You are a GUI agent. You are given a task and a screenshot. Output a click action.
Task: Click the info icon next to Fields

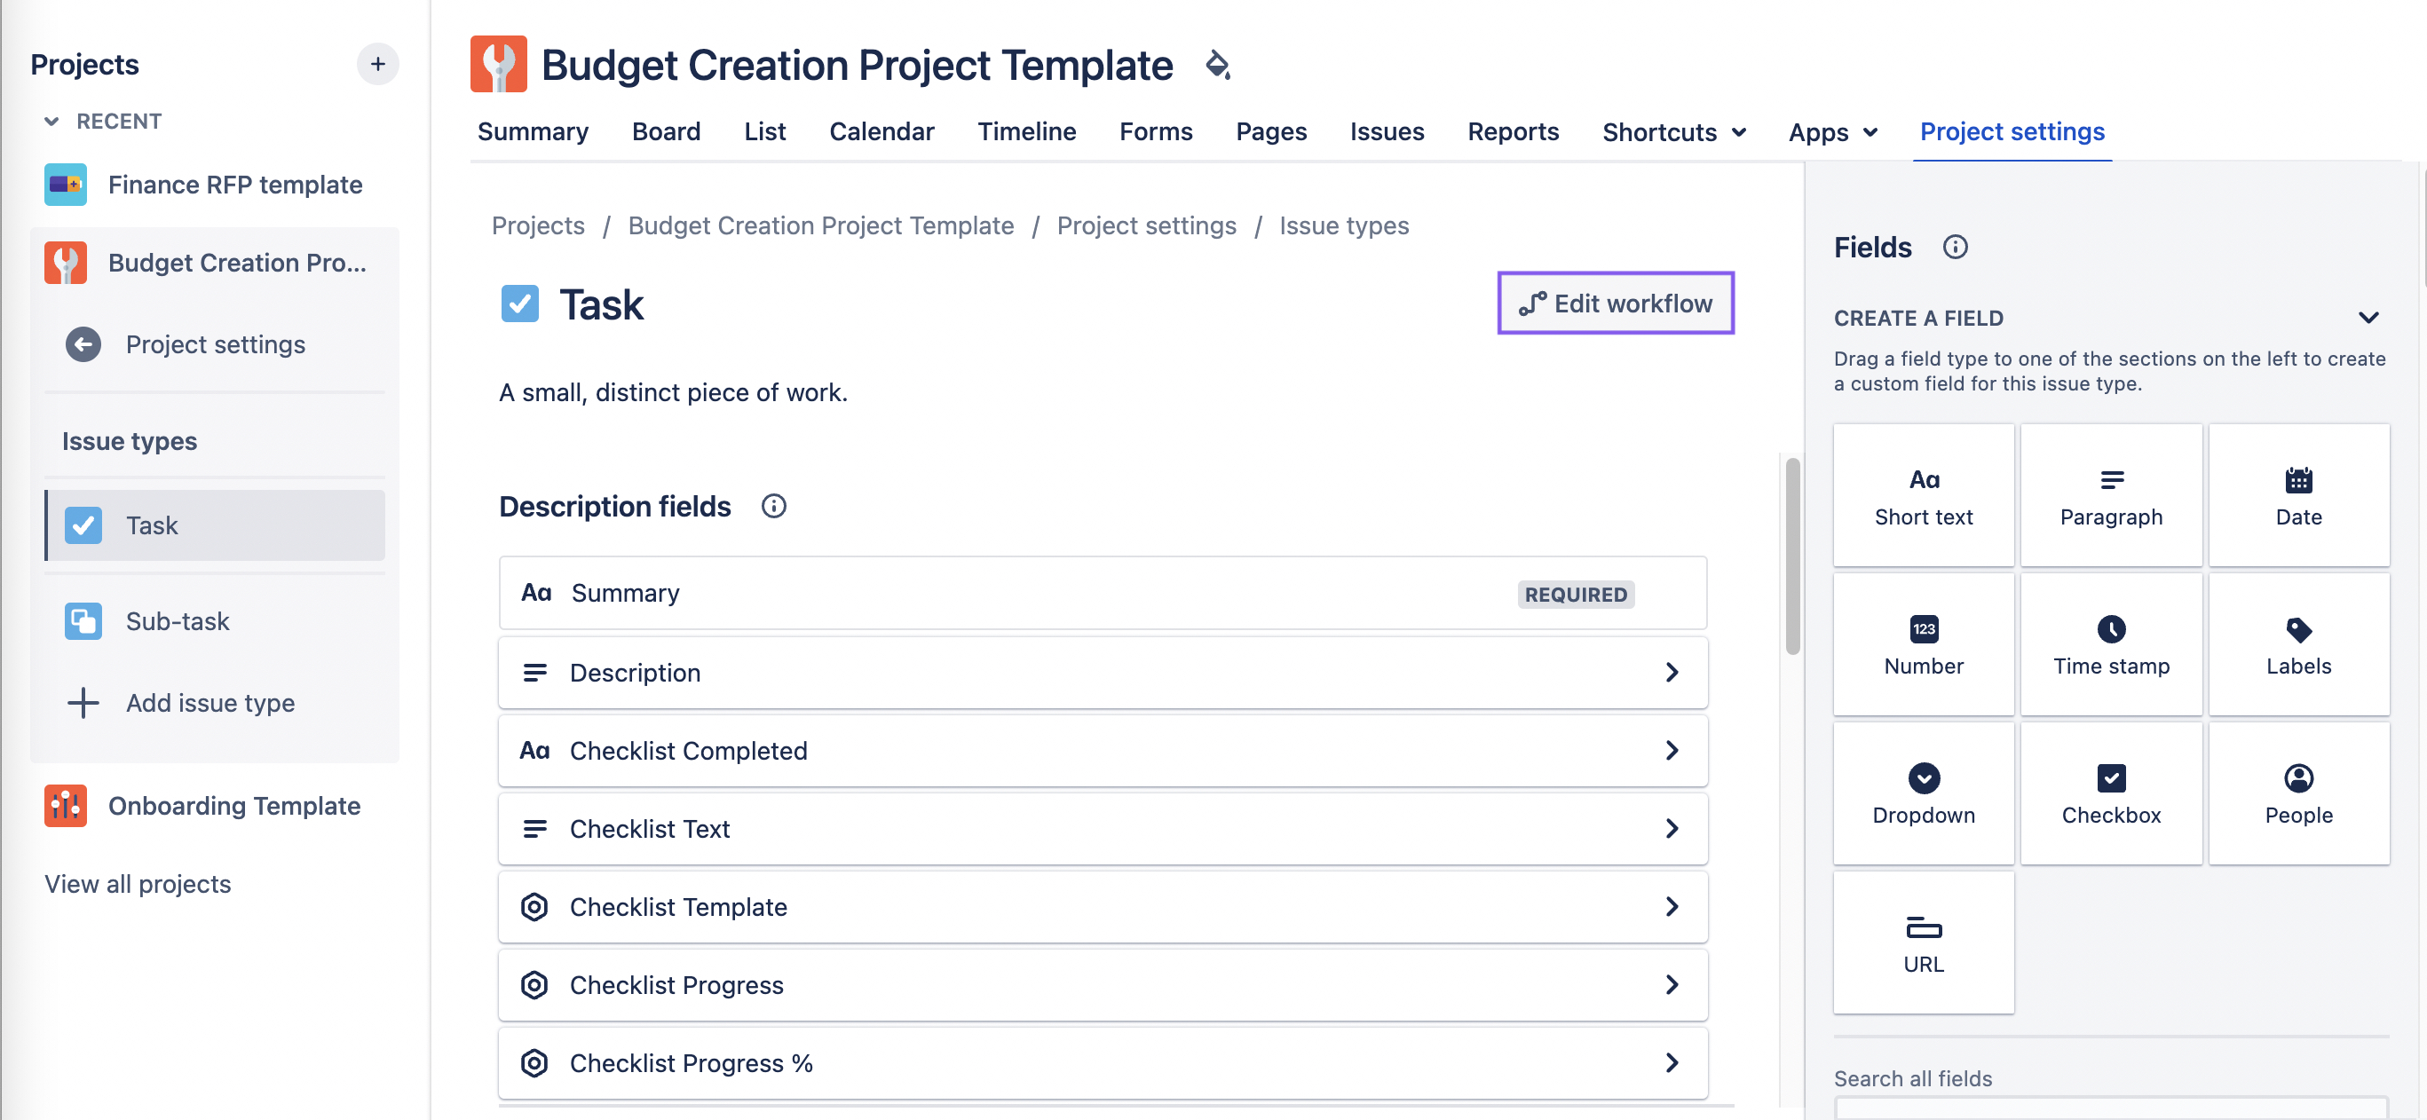(x=1955, y=247)
